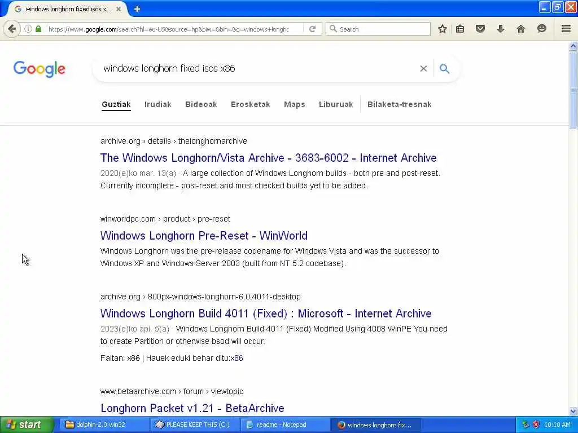The image size is (578, 433).
Task: Open the Maps tab
Action: (294, 104)
